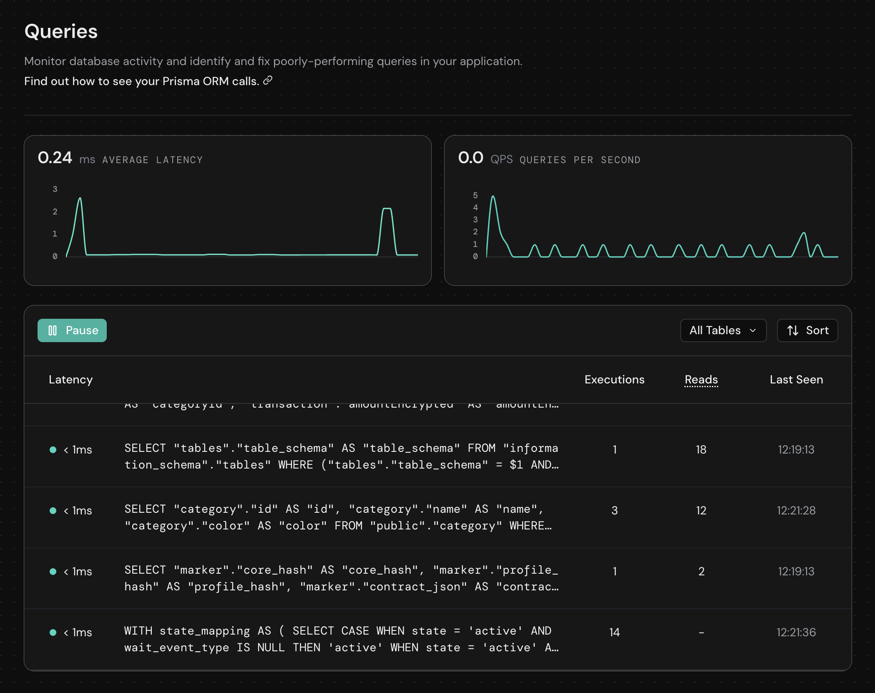
Task: Click the chevron in All Tables dropdown
Action: 753,330
